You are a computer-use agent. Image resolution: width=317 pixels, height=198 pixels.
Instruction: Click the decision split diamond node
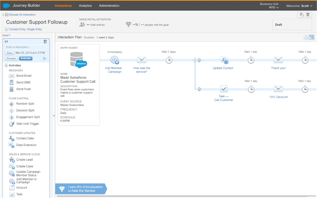tap(195, 60)
